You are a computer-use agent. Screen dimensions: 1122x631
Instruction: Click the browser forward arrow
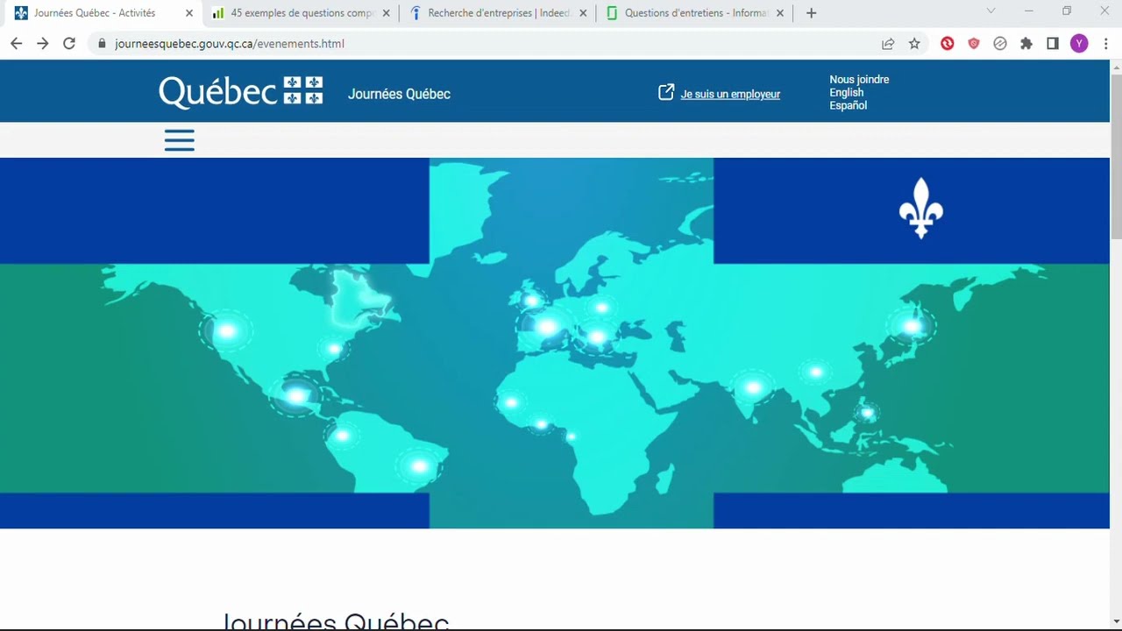coord(42,43)
